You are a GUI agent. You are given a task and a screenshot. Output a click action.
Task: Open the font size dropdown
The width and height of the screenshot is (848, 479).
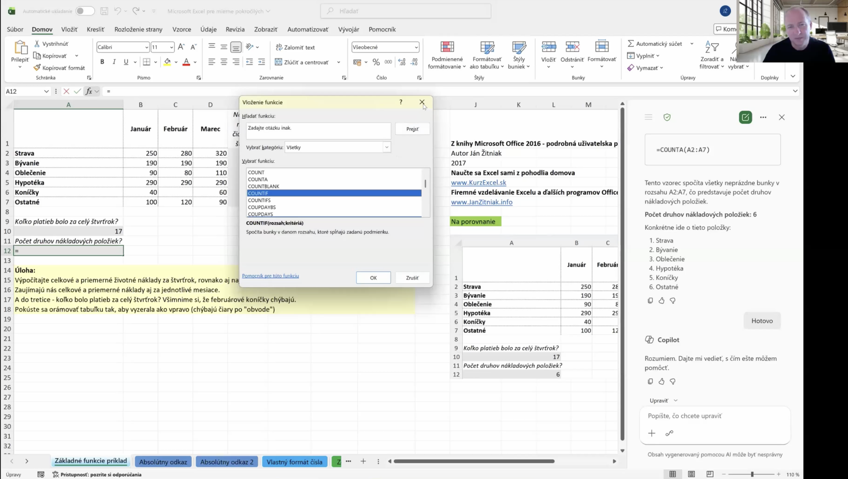[x=171, y=47]
